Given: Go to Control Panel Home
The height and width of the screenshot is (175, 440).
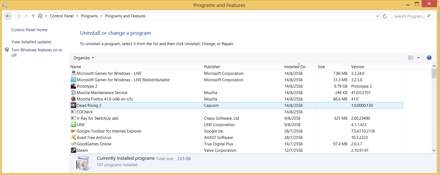Looking at the screenshot, I should [29, 30].
